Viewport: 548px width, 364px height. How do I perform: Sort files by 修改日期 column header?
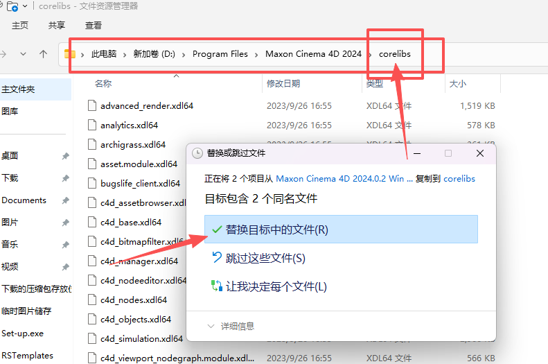pyautogui.click(x=283, y=84)
